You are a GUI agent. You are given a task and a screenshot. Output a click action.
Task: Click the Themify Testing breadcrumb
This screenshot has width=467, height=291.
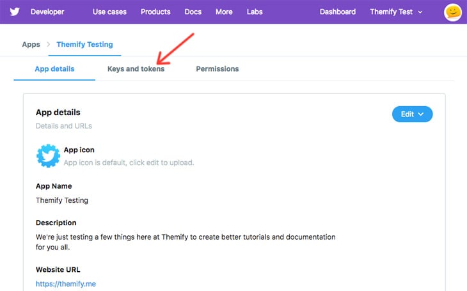[x=84, y=44]
